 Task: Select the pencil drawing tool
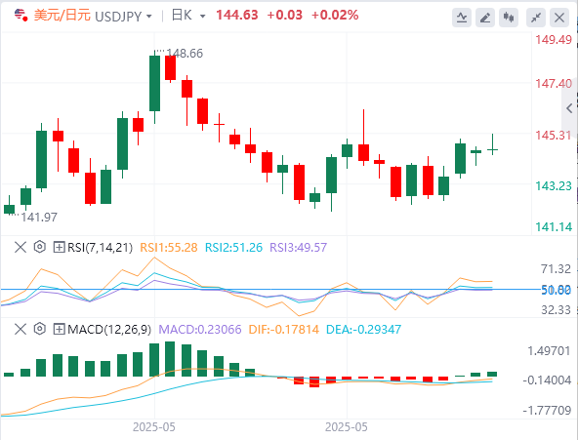point(485,18)
